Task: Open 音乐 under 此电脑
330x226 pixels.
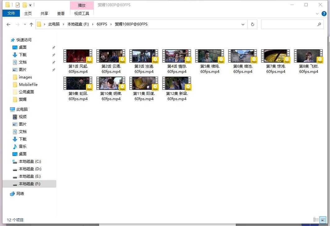Action: pos(22,146)
